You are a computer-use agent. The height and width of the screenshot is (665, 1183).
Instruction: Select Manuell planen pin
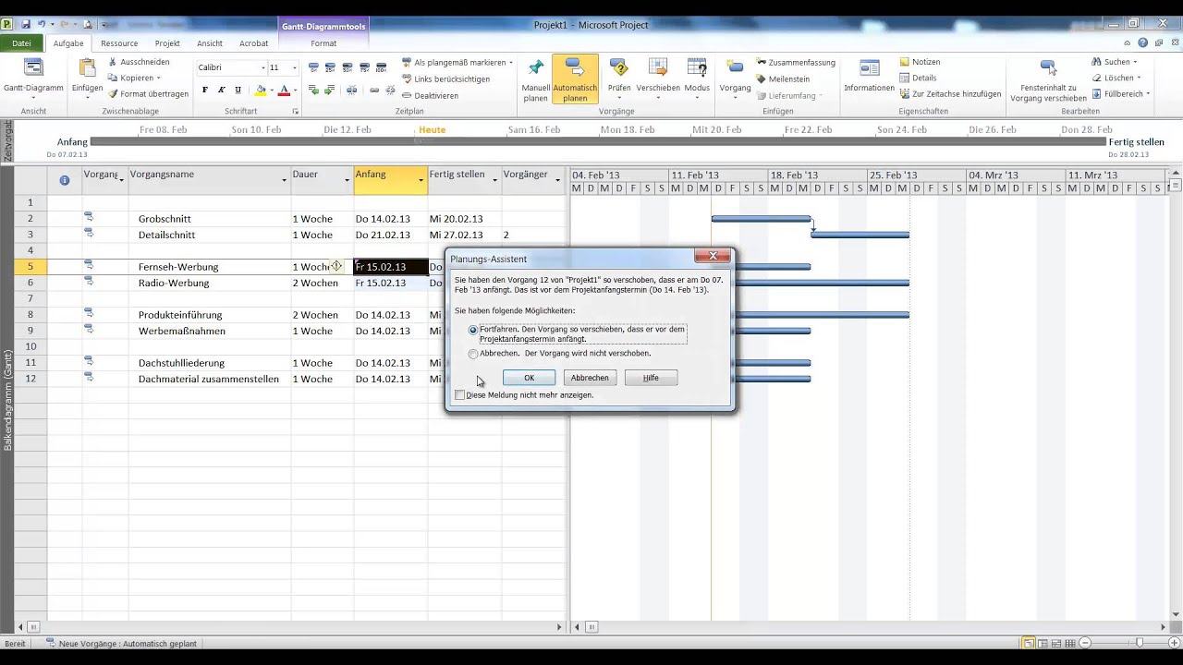pyautogui.click(x=536, y=80)
